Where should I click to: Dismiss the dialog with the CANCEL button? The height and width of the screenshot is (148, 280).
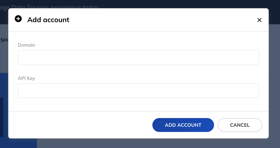pyautogui.click(x=240, y=125)
